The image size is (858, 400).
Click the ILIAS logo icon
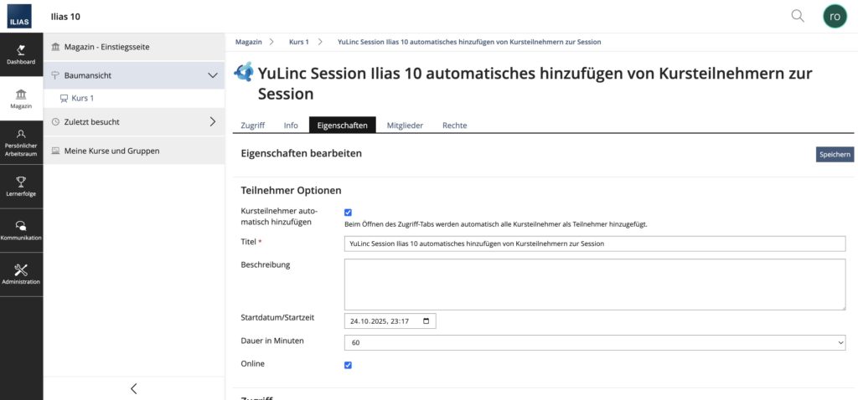[21, 17]
